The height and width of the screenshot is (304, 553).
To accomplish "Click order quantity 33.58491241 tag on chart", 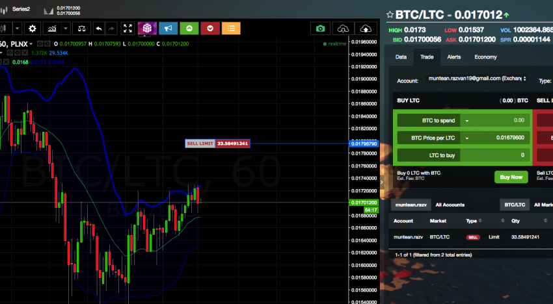I will (x=232, y=144).
